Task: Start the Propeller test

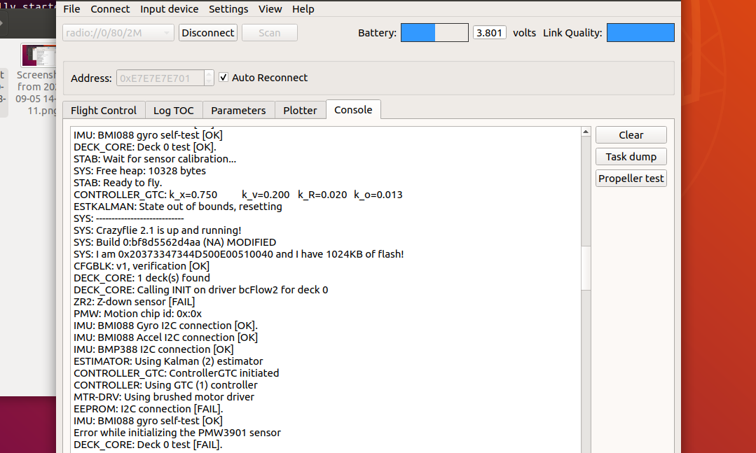Action: coord(631,179)
